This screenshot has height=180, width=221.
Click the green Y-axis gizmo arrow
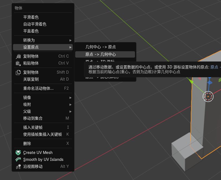[x=191, y=81]
